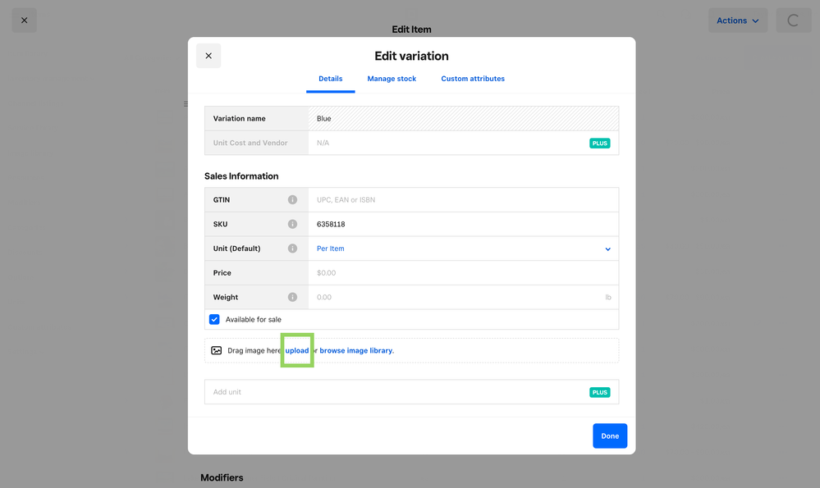
Task: Click the GTIN input field
Action: coord(463,200)
